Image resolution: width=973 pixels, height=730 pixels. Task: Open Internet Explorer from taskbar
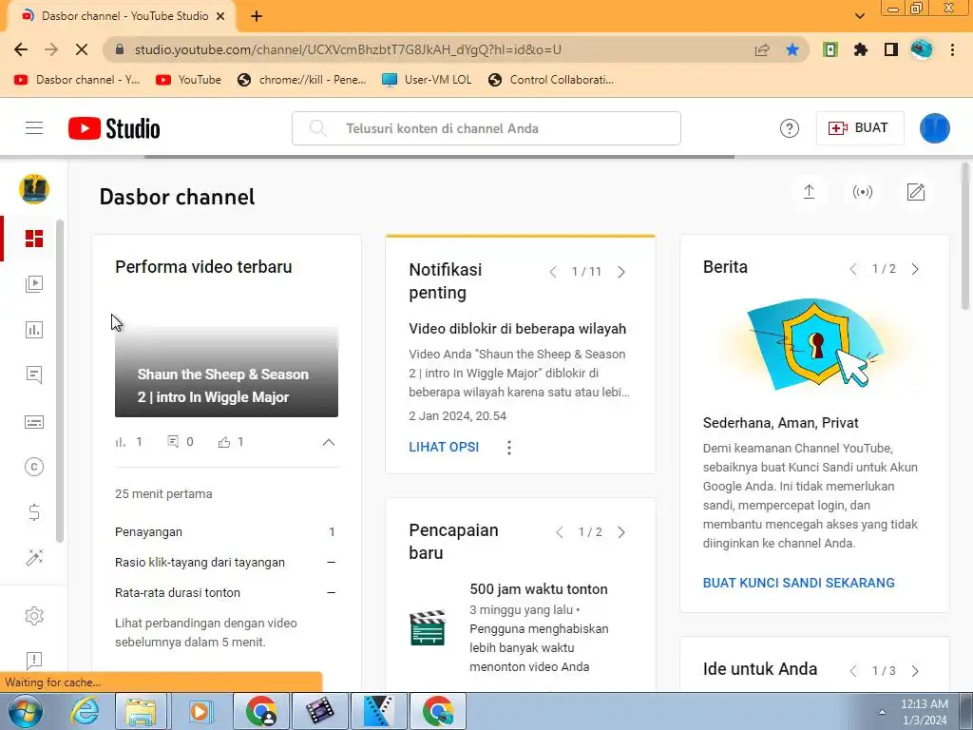[x=84, y=711]
